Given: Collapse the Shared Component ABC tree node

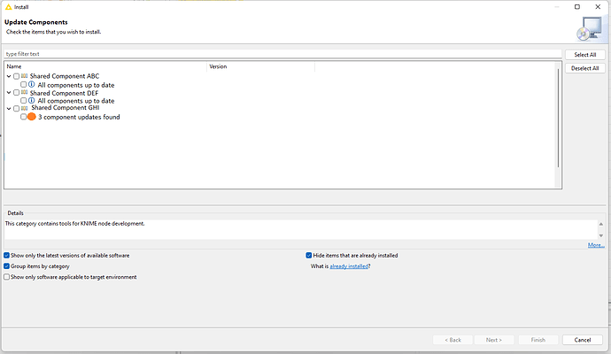Looking at the screenshot, I should point(9,76).
